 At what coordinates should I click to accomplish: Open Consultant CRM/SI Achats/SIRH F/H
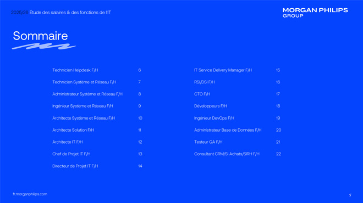coord(227,154)
